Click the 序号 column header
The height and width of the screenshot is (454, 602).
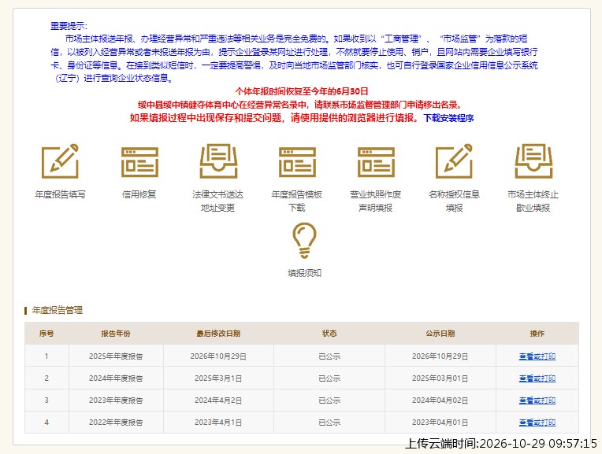click(46, 334)
